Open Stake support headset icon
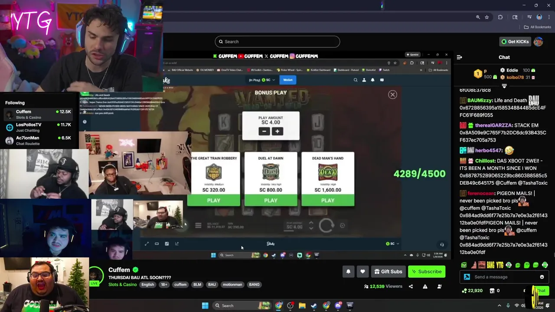Image resolution: width=555 pixels, height=312 pixels. 442,244
